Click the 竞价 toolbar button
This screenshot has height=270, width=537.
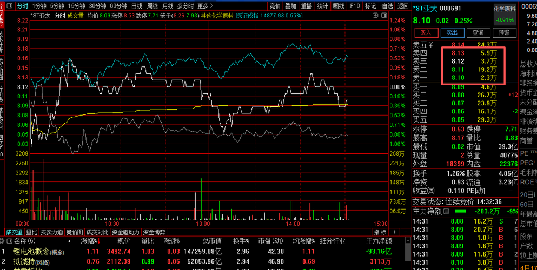coord(275,6)
